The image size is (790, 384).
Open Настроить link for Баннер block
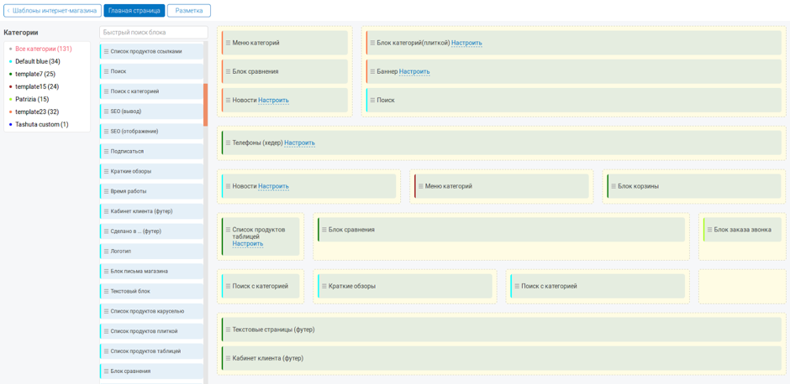pos(414,72)
